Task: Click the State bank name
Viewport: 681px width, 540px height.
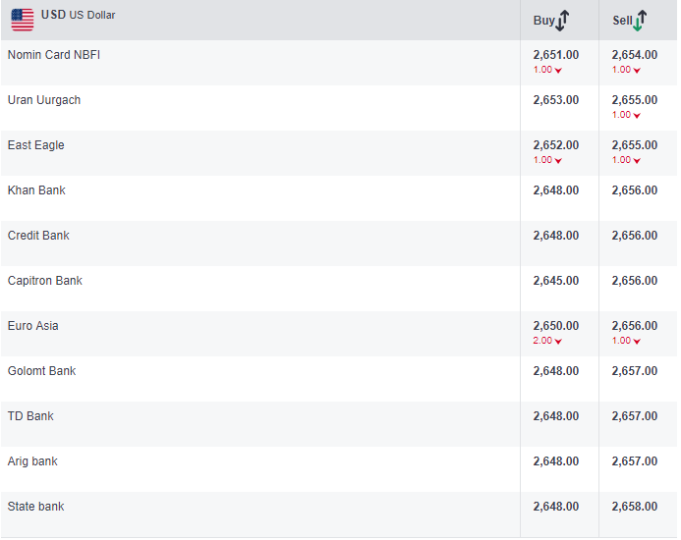Action: 36,507
